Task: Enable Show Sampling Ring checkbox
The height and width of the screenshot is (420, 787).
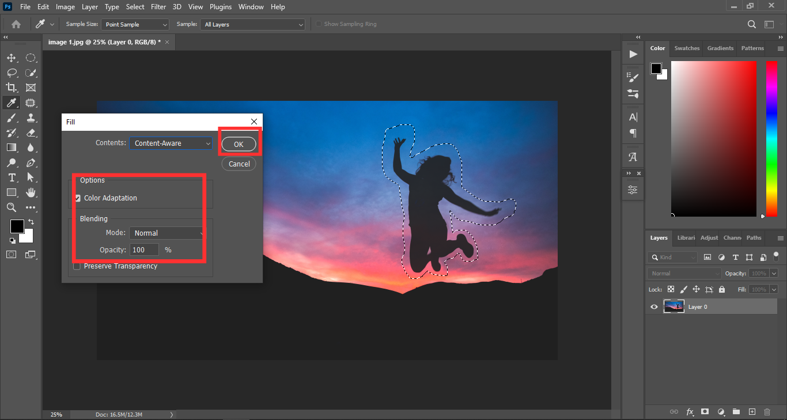Action: coord(318,24)
